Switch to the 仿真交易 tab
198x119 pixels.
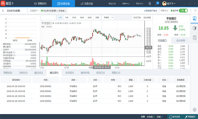(63, 4)
